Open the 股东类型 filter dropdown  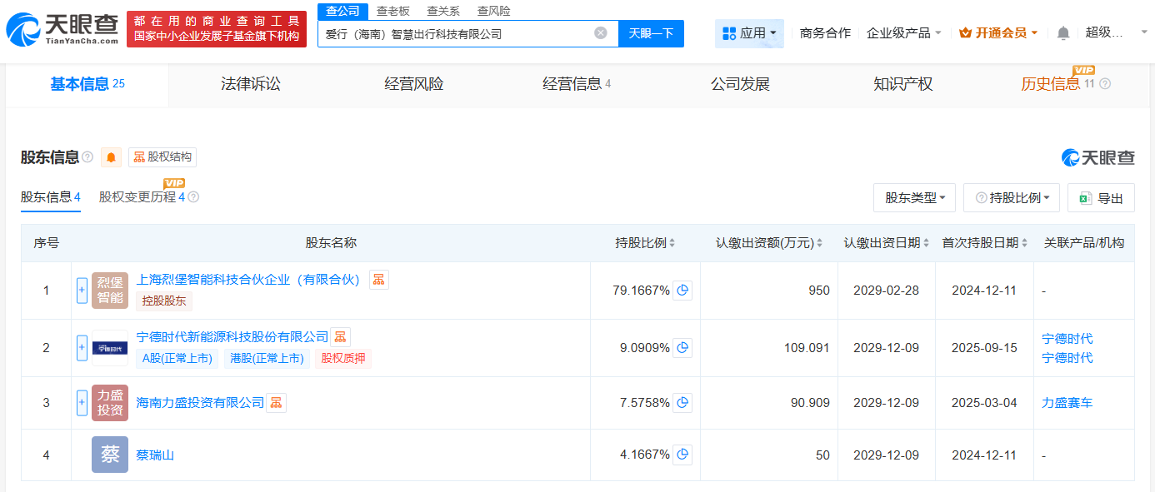pyautogui.click(x=914, y=197)
